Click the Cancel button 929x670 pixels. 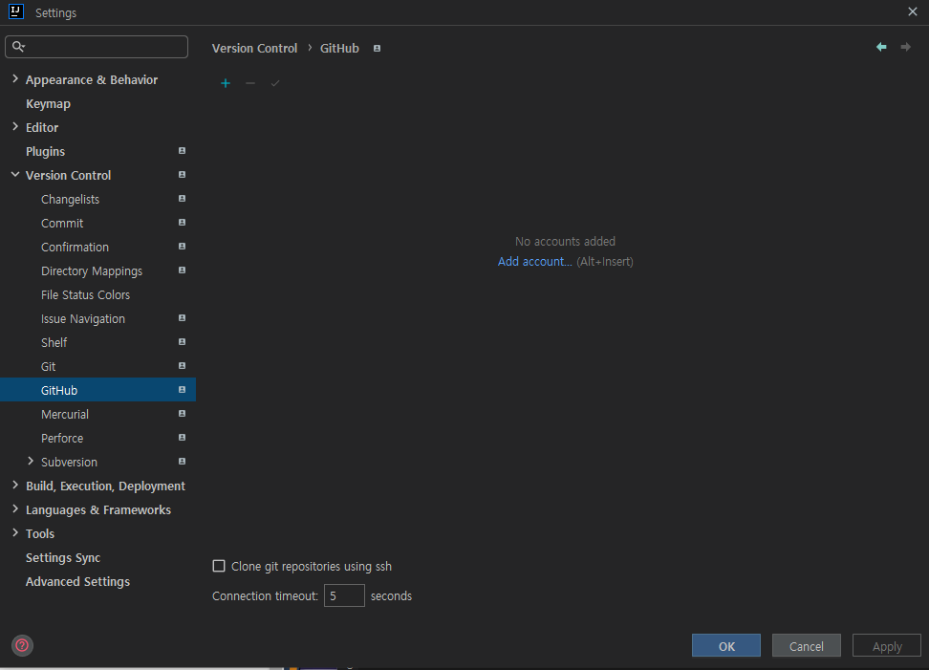[806, 646]
